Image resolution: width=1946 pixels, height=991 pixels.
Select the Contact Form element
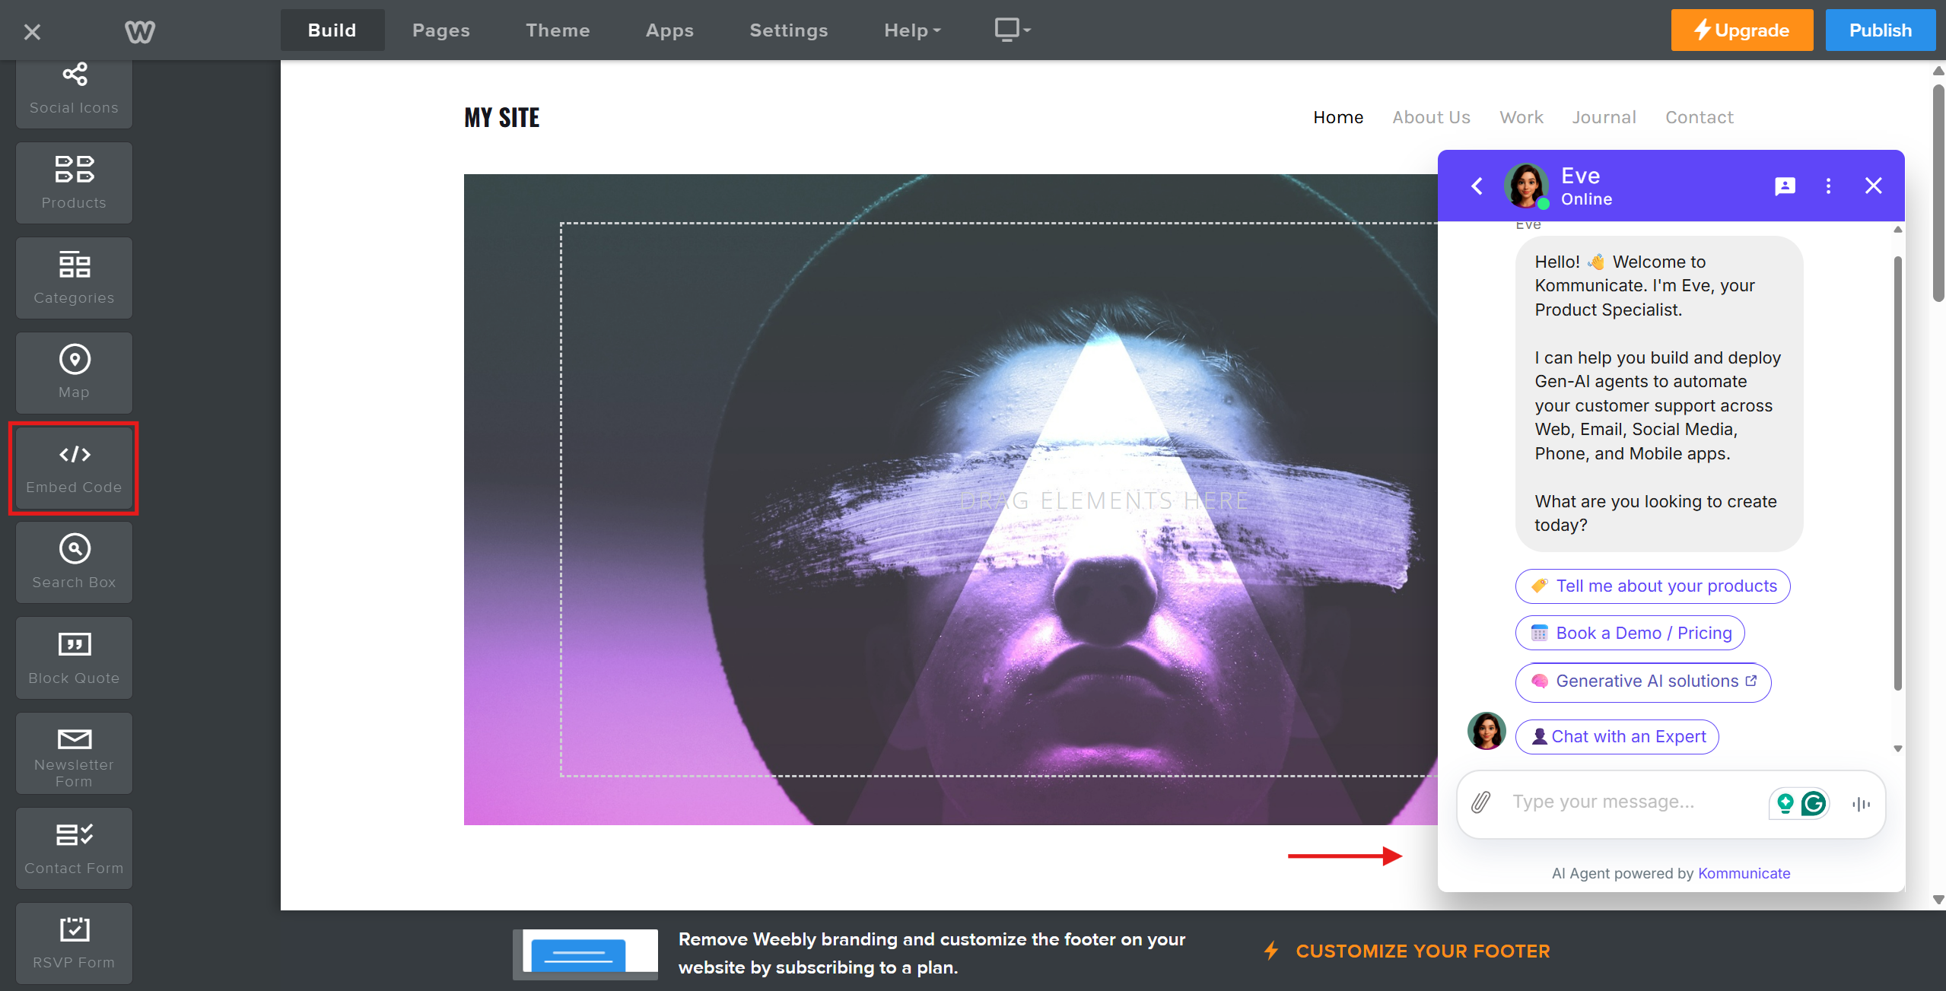click(74, 848)
